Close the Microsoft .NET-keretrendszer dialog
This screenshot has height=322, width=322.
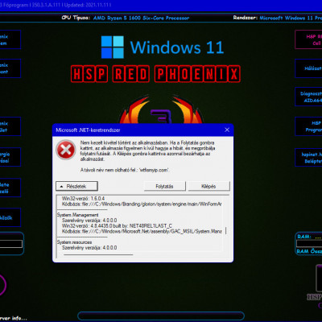tap(227, 130)
